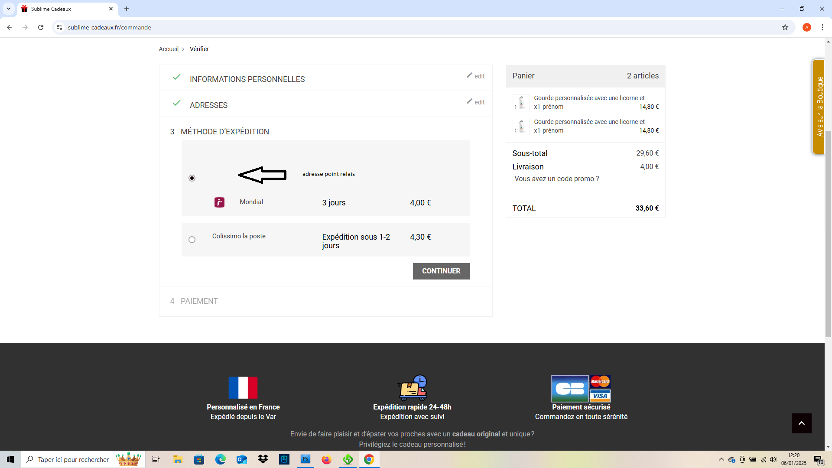Viewport: 832px width, 468px height.
Task: Click the Mondial Relay logo icon
Action: (x=220, y=202)
